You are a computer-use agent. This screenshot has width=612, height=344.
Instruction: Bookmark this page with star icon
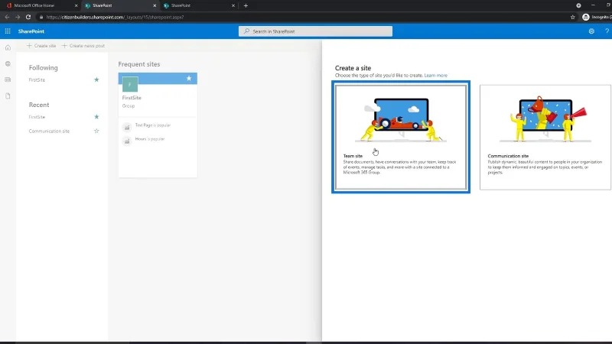pyautogui.click(x=572, y=17)
